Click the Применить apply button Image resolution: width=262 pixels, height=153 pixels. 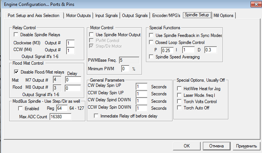(x=244, y=146)
